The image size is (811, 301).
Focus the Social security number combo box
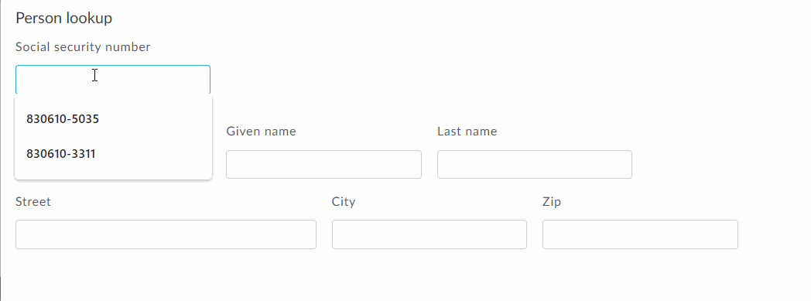coord(113,79)
